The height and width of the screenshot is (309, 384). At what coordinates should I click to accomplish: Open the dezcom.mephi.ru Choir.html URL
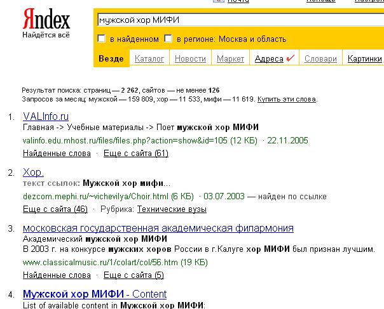(95, 196)
